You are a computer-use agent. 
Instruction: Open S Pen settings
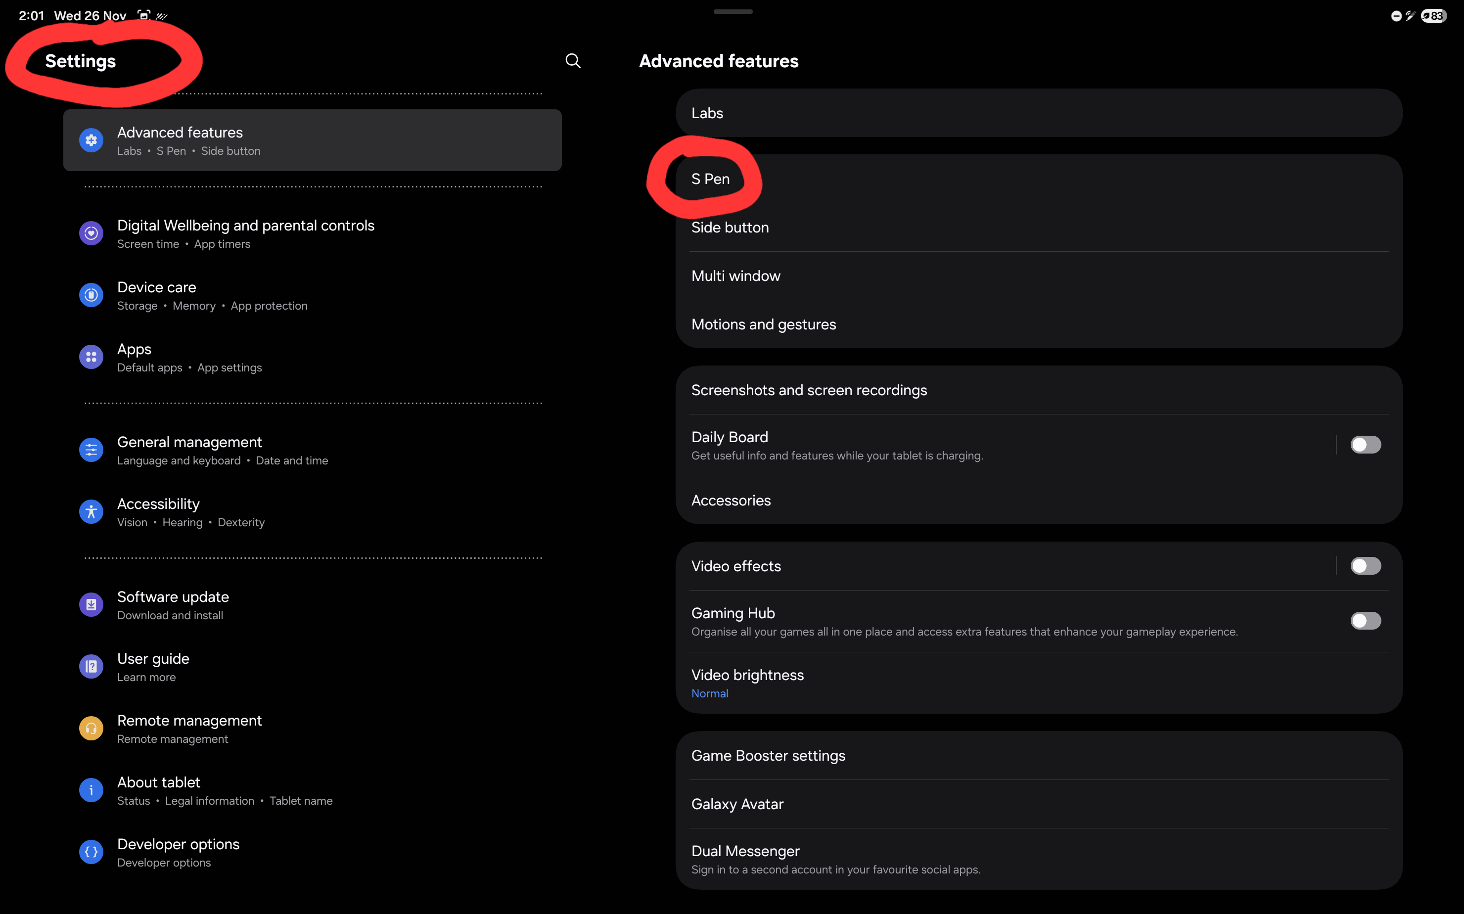(x=710, y=179)
